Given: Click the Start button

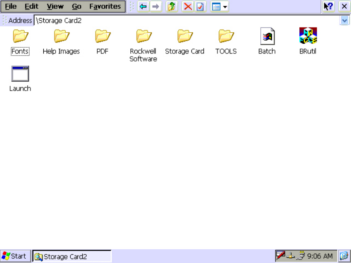Looking at the screenshot, I should pyautogui.click(x=15, y=256).
